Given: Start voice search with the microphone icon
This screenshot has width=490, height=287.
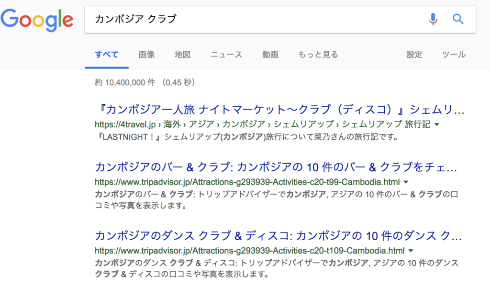Looking at the screenshot, I should coord(433,19).
